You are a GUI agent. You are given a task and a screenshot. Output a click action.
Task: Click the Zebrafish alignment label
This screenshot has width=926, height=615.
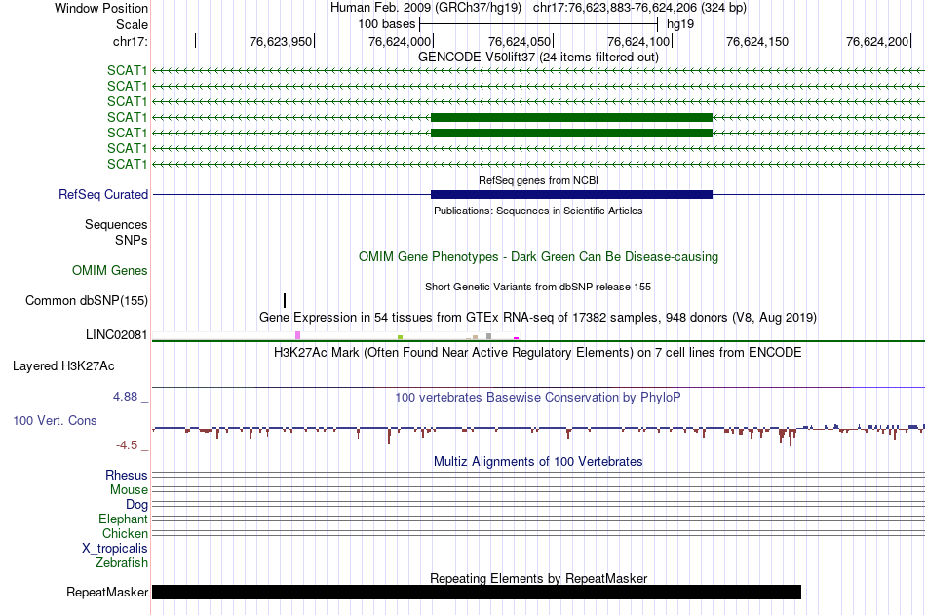[122, 563]
